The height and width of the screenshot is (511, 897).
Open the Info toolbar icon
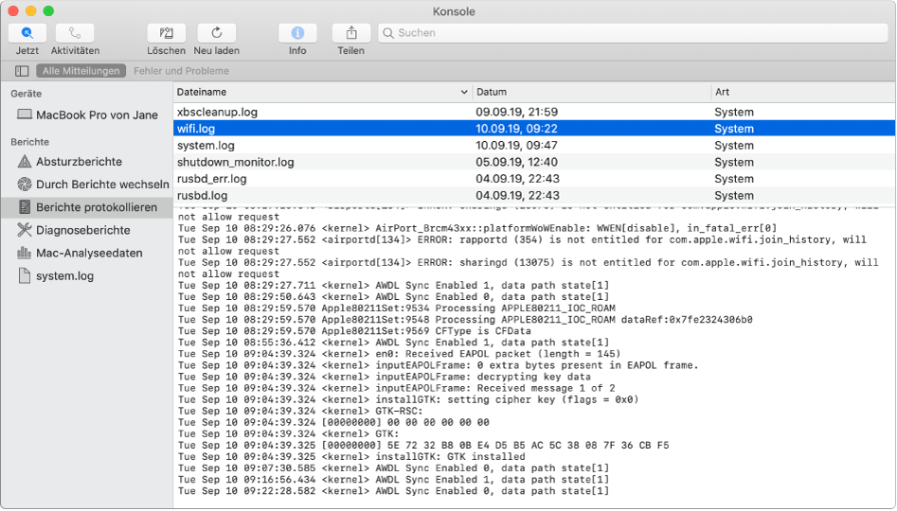tap(297, 33)
